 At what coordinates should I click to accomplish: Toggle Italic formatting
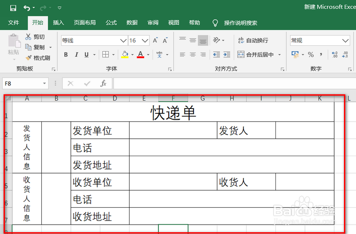[x=77, y=55]
